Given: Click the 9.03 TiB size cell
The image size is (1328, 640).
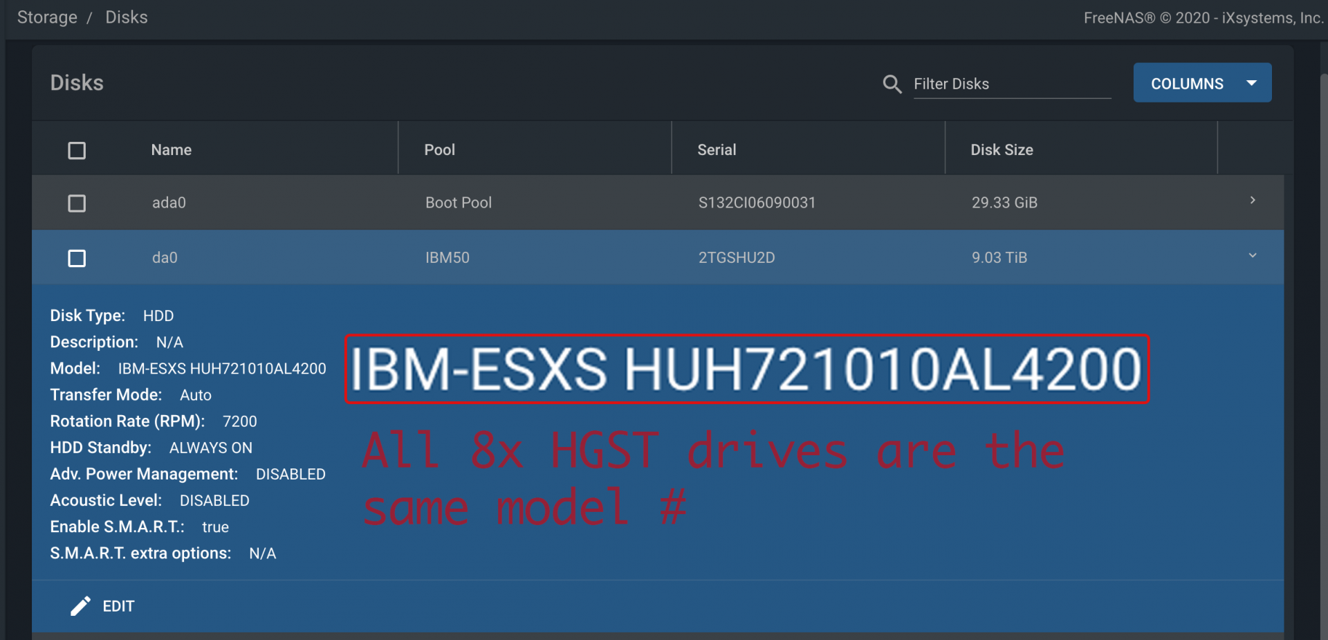Looking at the screenshot, I should tap(999, 257).
